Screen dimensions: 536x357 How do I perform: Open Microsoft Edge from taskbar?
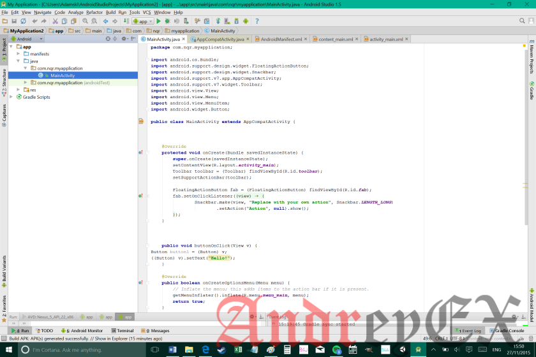point(205,350)
